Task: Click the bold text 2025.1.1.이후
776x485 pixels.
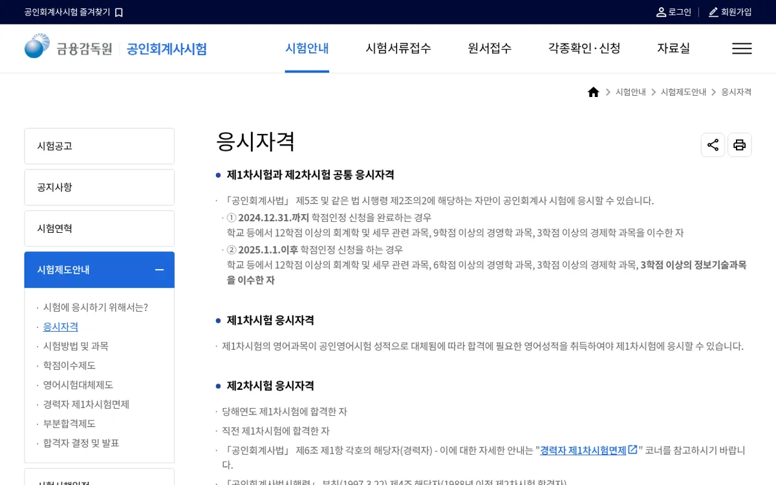Action: 268,250
